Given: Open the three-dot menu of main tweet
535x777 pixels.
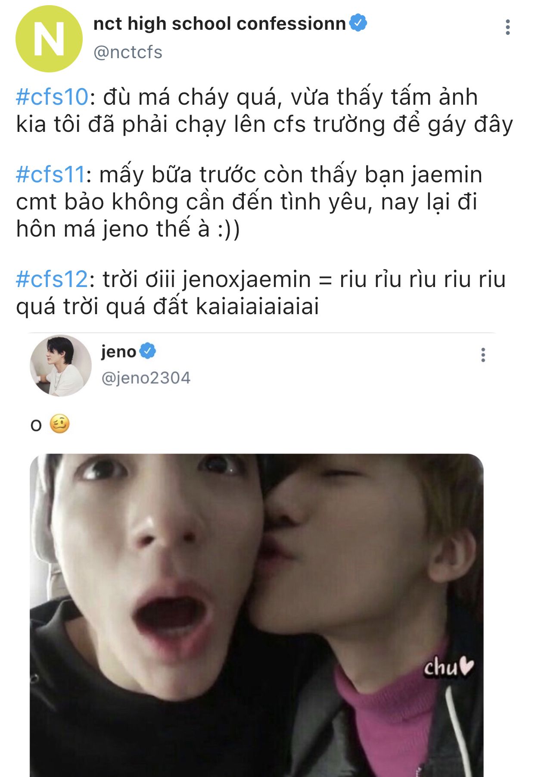Looking at the screenshot, I should (x=508, y=27).
